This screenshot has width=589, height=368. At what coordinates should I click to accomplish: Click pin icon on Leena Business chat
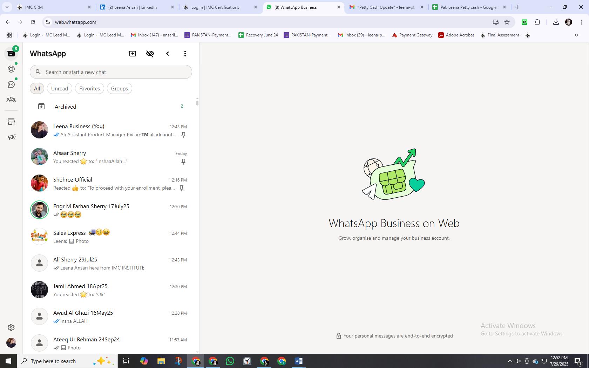(x=183, y=135)
